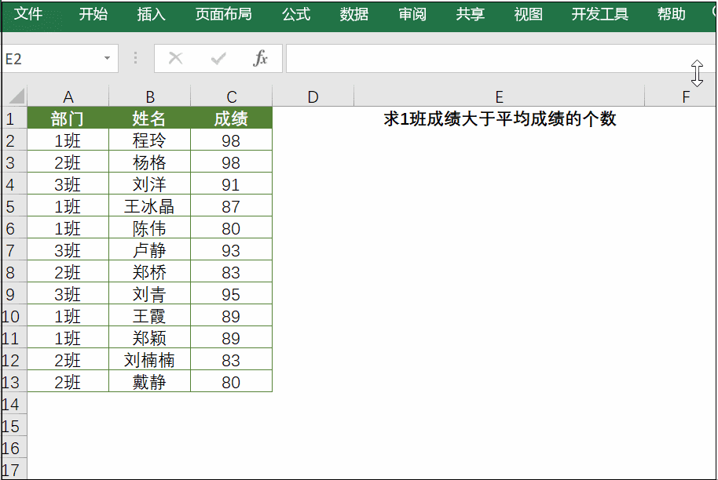Image resolution: width=718 pixels, height=480 pixels.
Task: Select the name cell 王冰晶
Action: [149, 206]
